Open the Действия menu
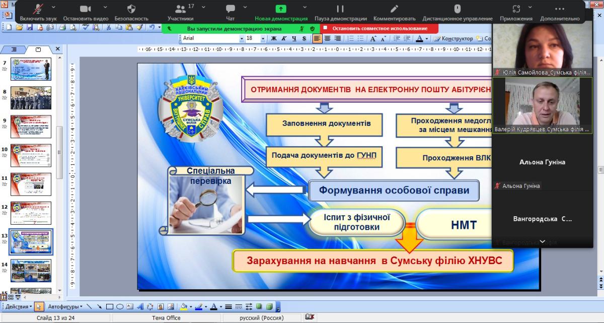 pos(19,306)
